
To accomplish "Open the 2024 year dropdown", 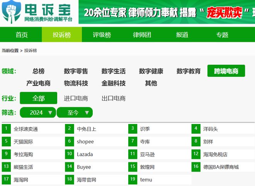I will tap(38, 112).
